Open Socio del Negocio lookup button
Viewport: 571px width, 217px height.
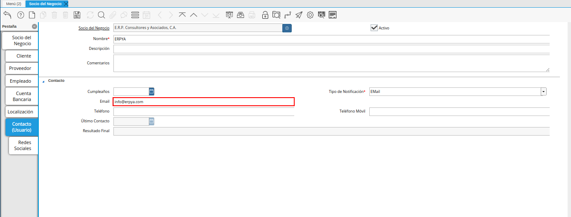click(x=287, y=28)
